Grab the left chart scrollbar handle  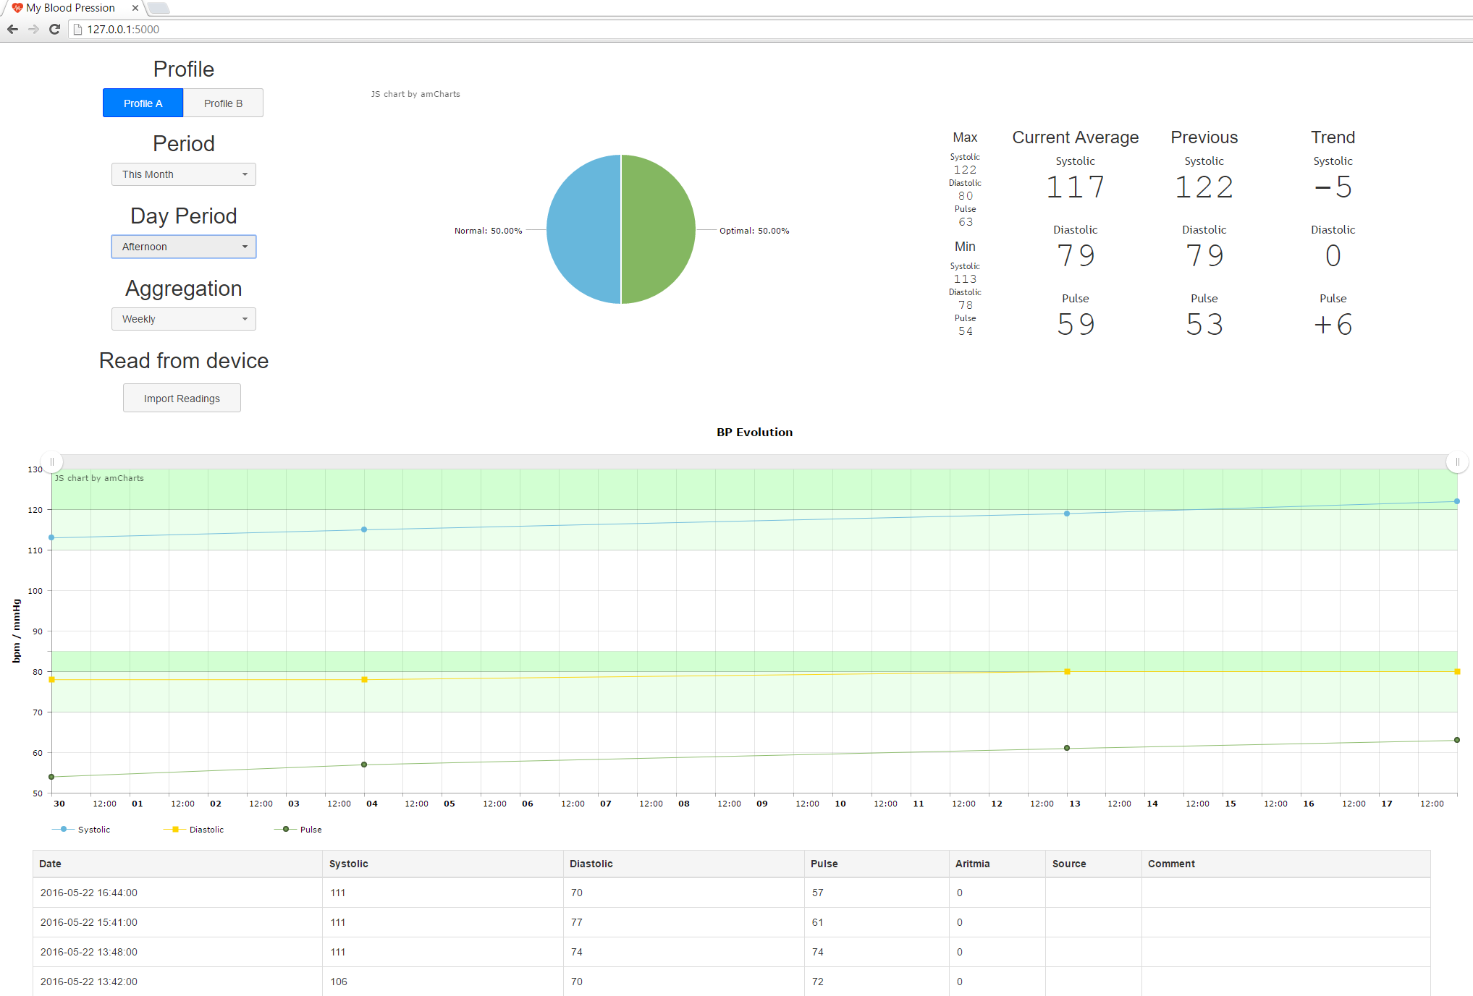(x=52, y=461)
